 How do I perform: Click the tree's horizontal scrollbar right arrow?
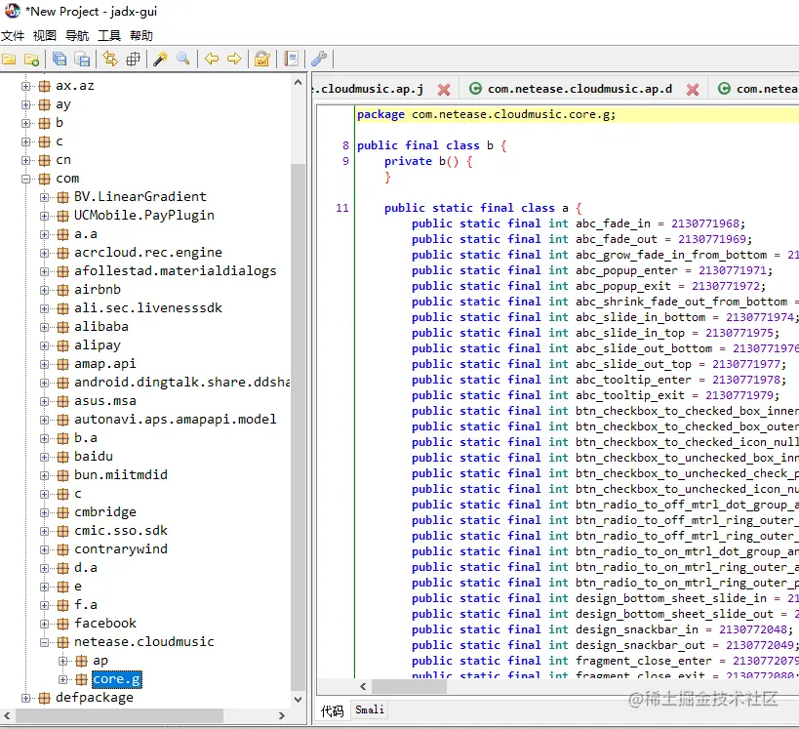(x=282, y=716)
